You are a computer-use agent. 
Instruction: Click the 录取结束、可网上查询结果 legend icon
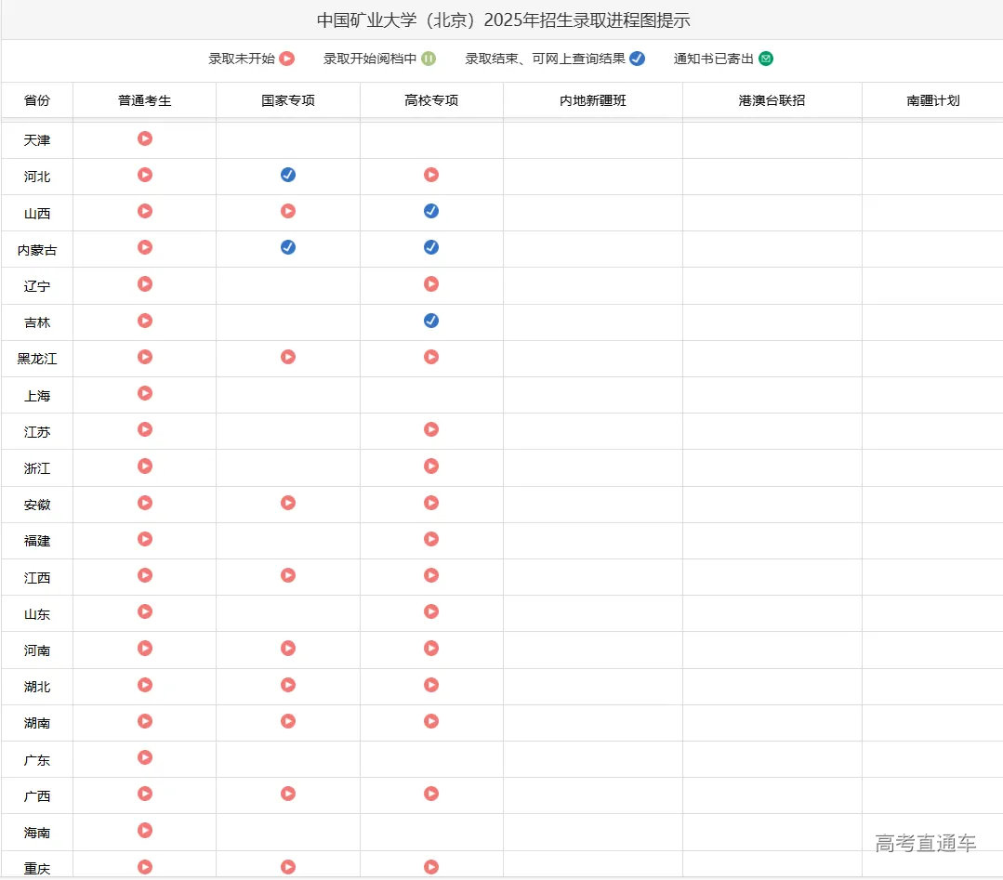[637, 58]
